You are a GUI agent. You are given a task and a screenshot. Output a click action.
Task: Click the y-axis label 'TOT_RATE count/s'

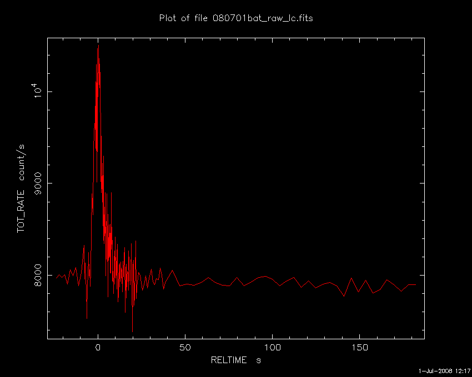[21, 188]
